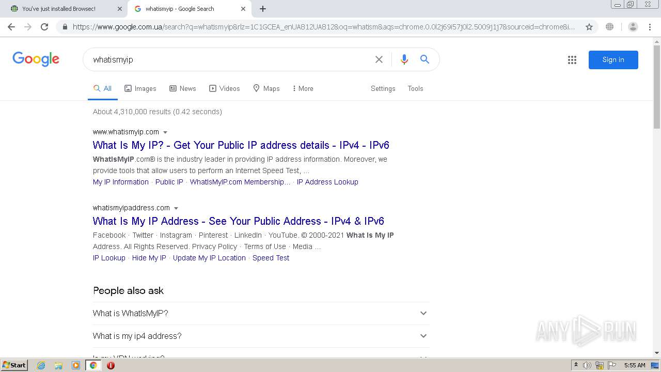Screen dimensions: 661x372
Task: Open Public IP sitelink
Action: click(169, 182)
